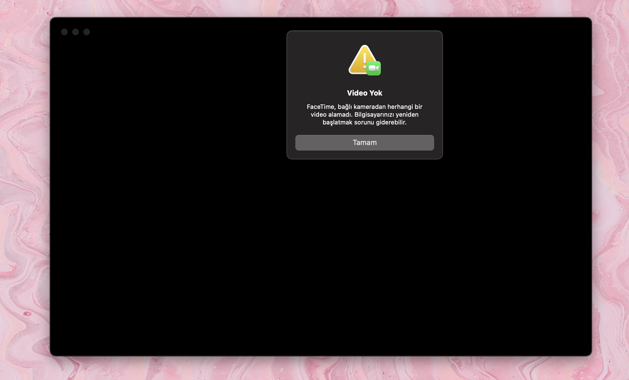Click the dimmed red close window button

pyautogui.click(x=64, y=32)
